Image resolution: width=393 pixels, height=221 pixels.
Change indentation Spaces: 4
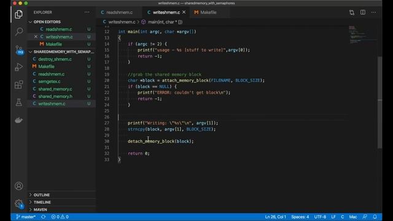click(300, 217)
